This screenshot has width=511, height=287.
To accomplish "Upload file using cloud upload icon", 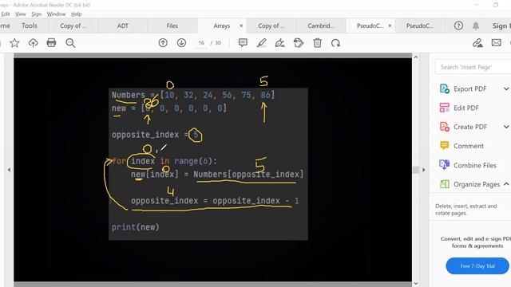I will coord(33,43).
